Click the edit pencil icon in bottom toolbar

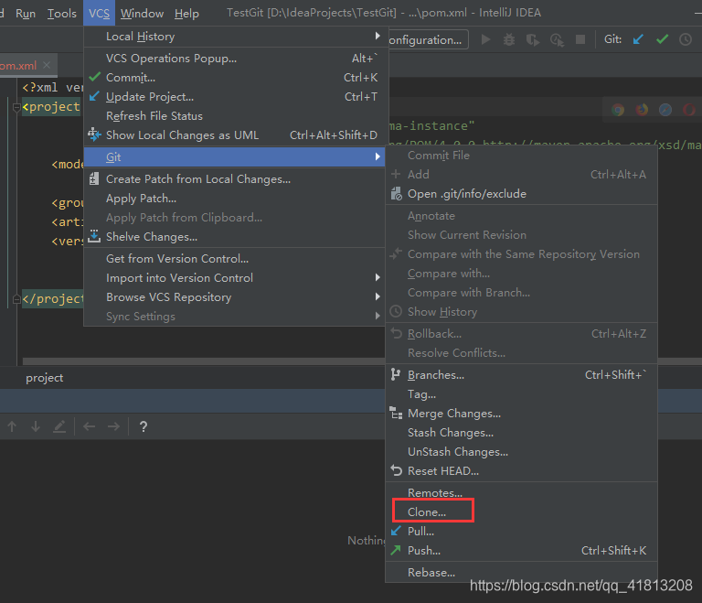coord(59,426)
